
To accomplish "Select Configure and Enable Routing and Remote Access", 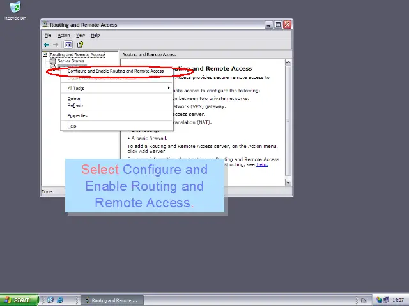I will (x=115, y=71).
